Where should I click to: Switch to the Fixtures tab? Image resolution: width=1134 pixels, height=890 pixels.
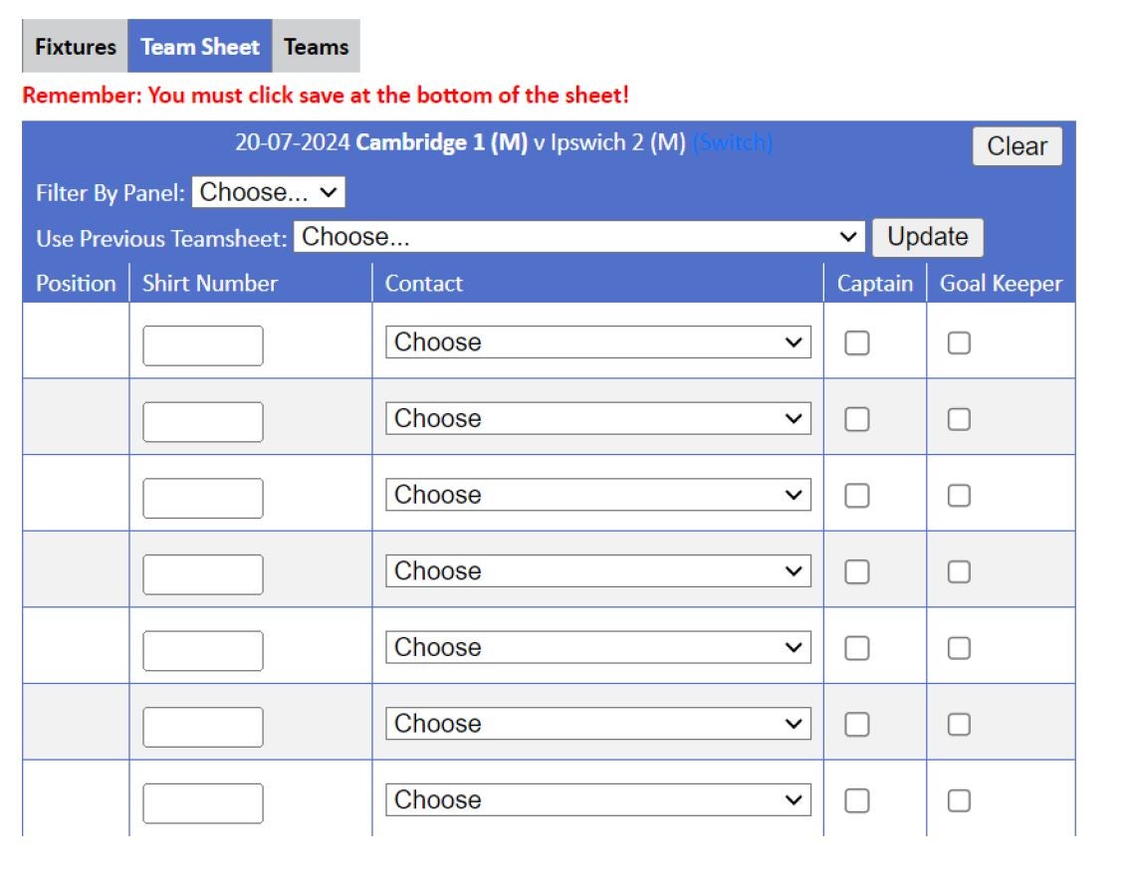click(x=75, y=46)
